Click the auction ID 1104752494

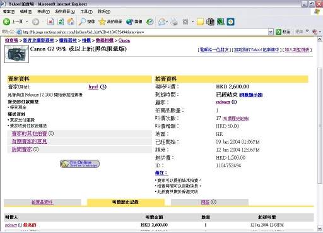228,165
